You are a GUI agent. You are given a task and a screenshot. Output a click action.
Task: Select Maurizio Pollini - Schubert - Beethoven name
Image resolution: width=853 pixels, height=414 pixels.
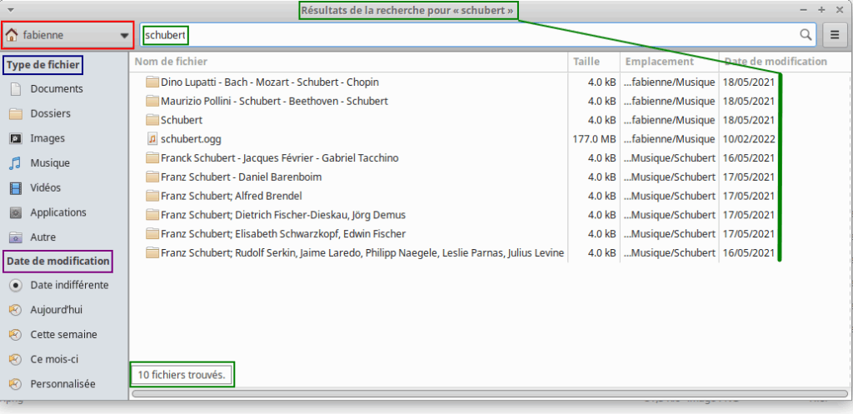click(274, 101)
